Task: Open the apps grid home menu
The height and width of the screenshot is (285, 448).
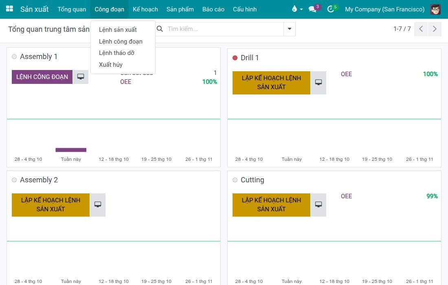Action: (9, 9)
